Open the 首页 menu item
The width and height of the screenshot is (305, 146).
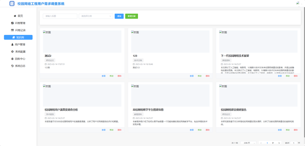click(18, 16)
